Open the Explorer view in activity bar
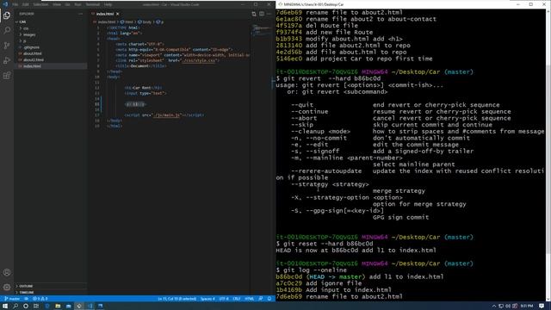This screenshot has width=551, height=310. click(7, 15)
